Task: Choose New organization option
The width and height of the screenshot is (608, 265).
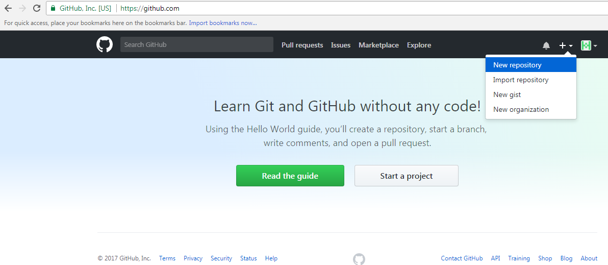Action: tap(521, 109)
